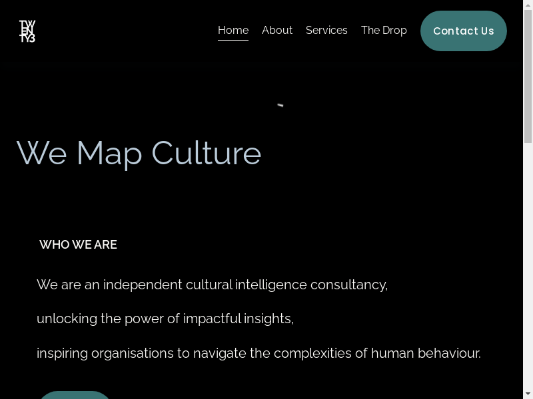Click the small loading spinner above the heading
Viewport: 533px width, 399px height.
tap(280, 105)
